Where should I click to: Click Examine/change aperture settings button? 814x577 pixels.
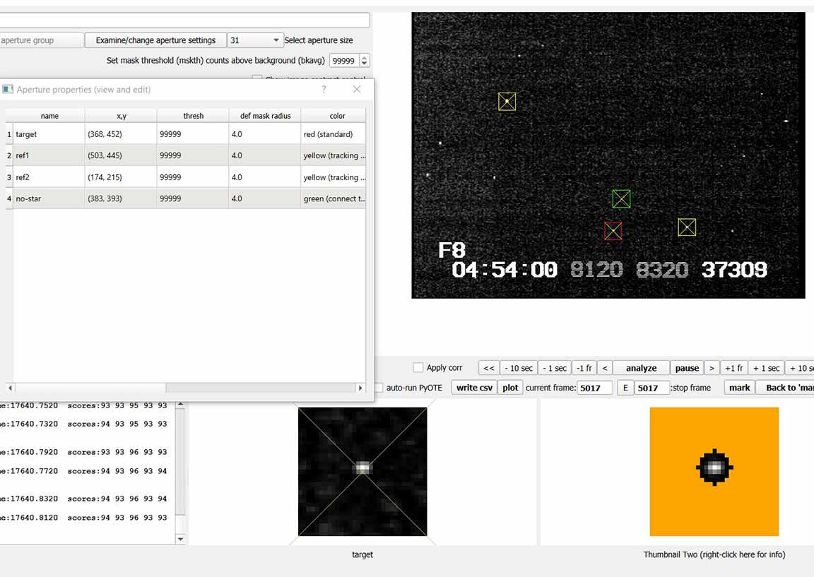point(155,40)
